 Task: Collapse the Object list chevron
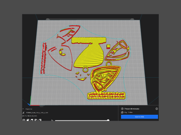point(23,109)
